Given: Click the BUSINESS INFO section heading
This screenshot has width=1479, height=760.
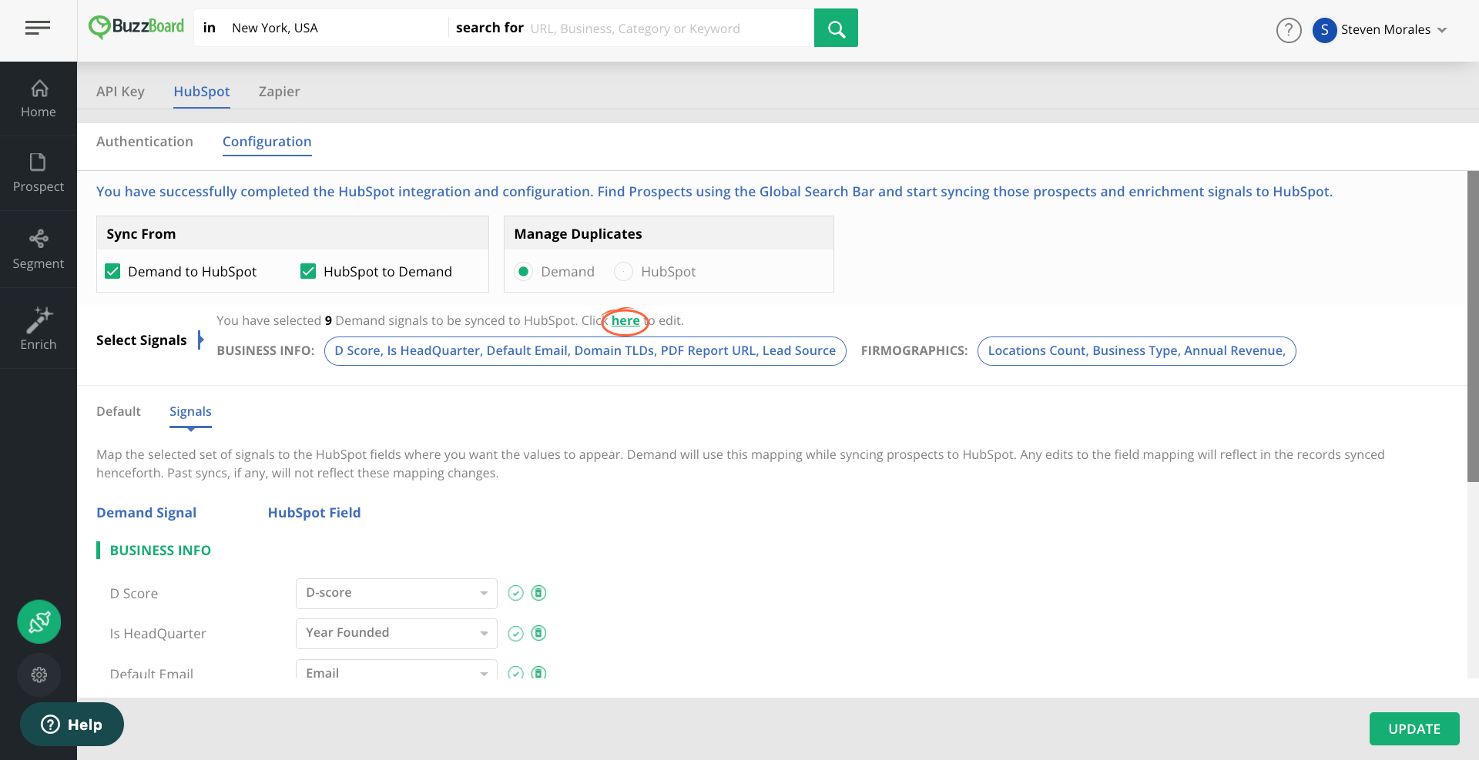Looking at the screenshot, I should click(x=160, y=551).
